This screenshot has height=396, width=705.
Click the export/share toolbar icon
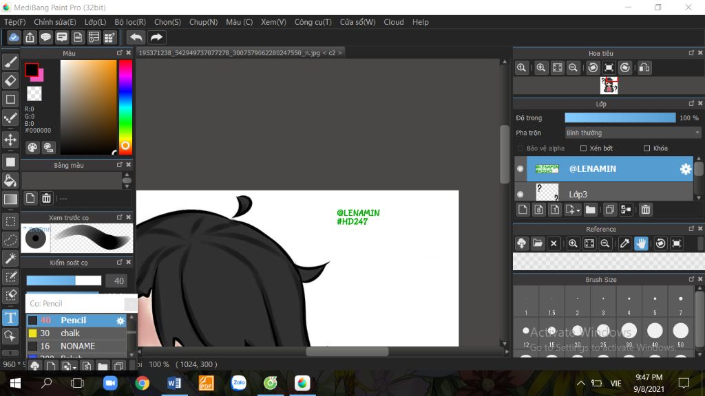(x=30, y=37)
